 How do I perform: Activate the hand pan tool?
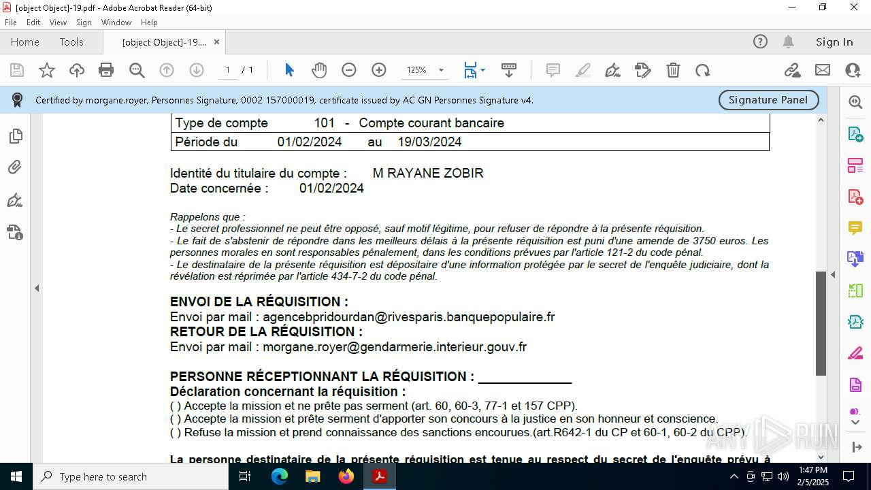[x=319, y=70]
